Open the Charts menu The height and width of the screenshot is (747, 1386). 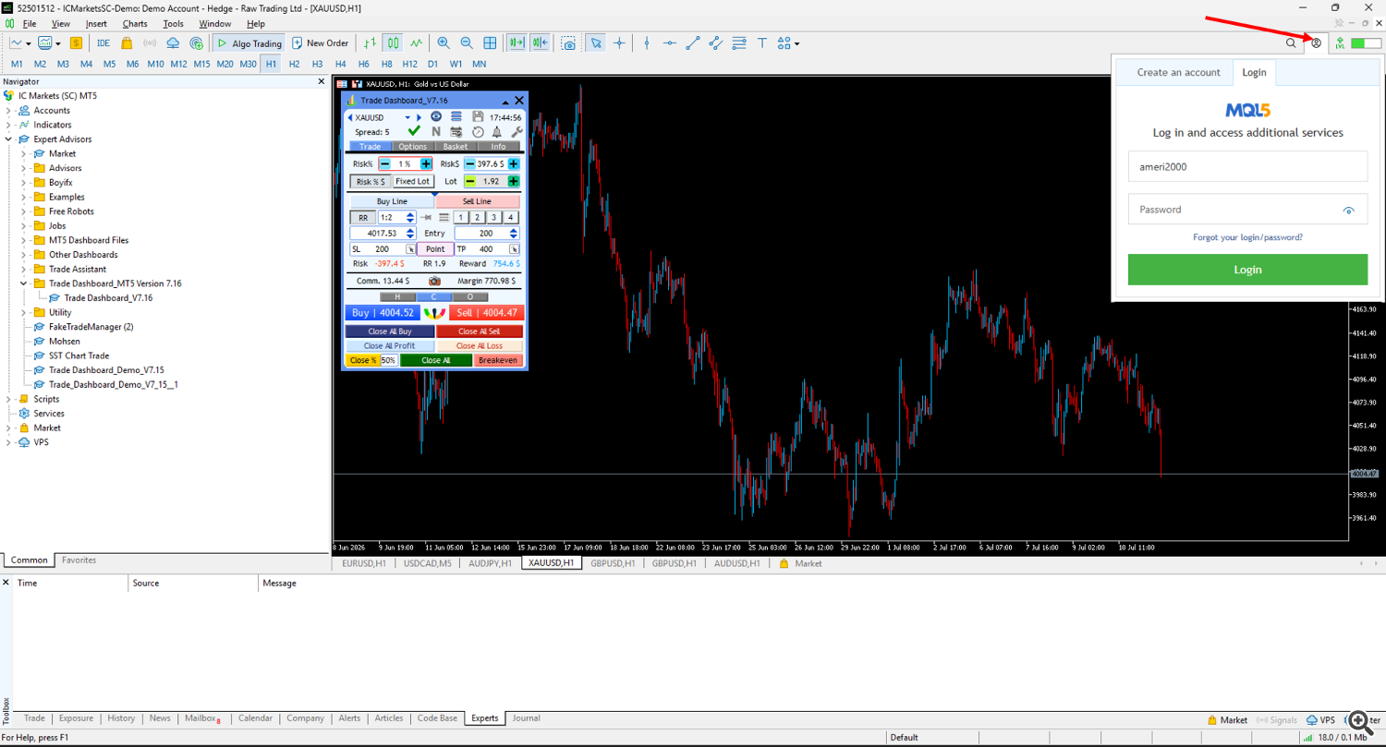135,23
